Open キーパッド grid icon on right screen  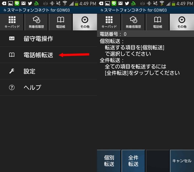(x=109, y=20)
